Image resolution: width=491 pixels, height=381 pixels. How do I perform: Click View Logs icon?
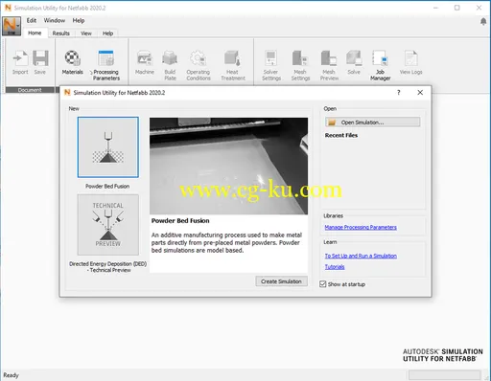(410, 62)
